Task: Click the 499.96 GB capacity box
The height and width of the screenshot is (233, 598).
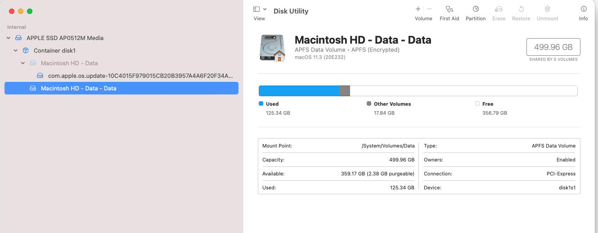Action: [x=553, y=47]
